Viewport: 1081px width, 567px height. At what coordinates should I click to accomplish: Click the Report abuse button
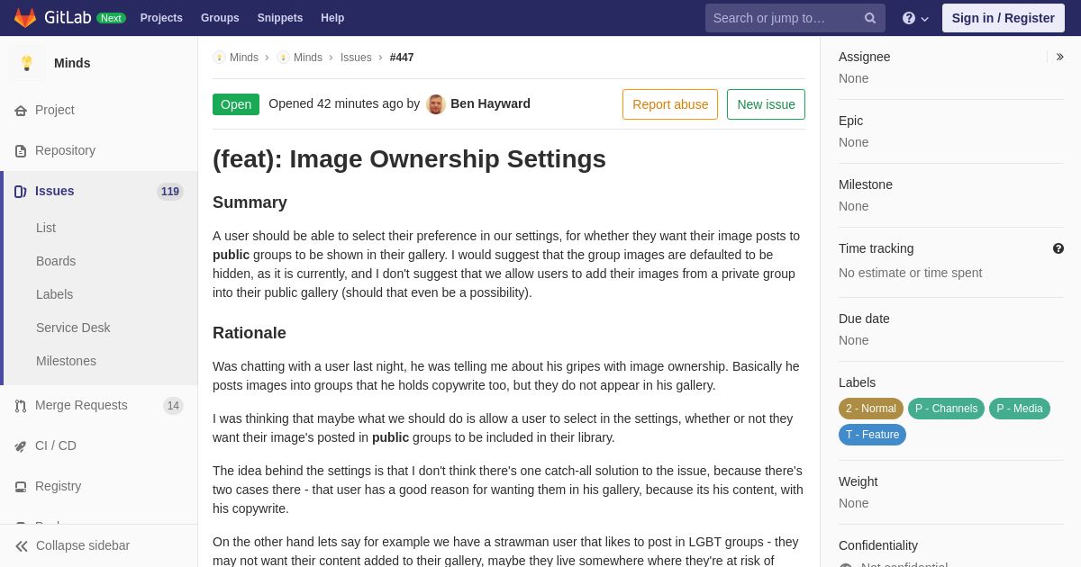(670, 104)
